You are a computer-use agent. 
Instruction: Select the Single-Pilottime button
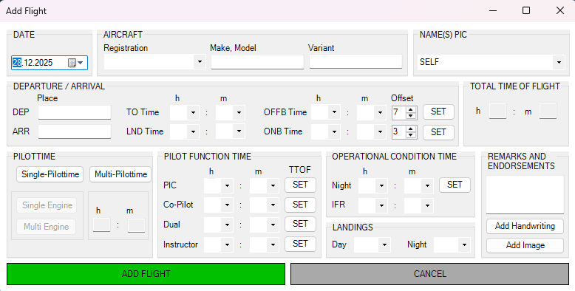[50, 174]
